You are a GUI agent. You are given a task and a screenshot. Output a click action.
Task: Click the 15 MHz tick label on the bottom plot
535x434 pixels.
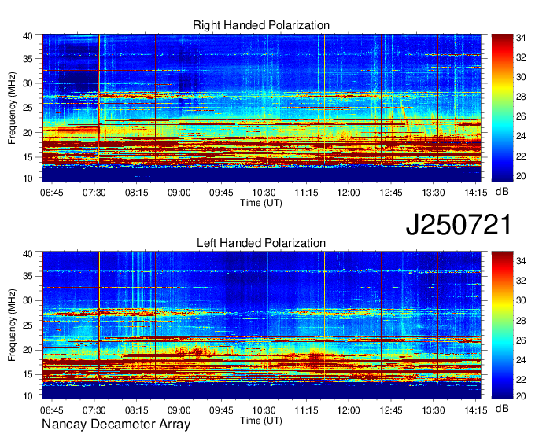click(x=28, y=374)
